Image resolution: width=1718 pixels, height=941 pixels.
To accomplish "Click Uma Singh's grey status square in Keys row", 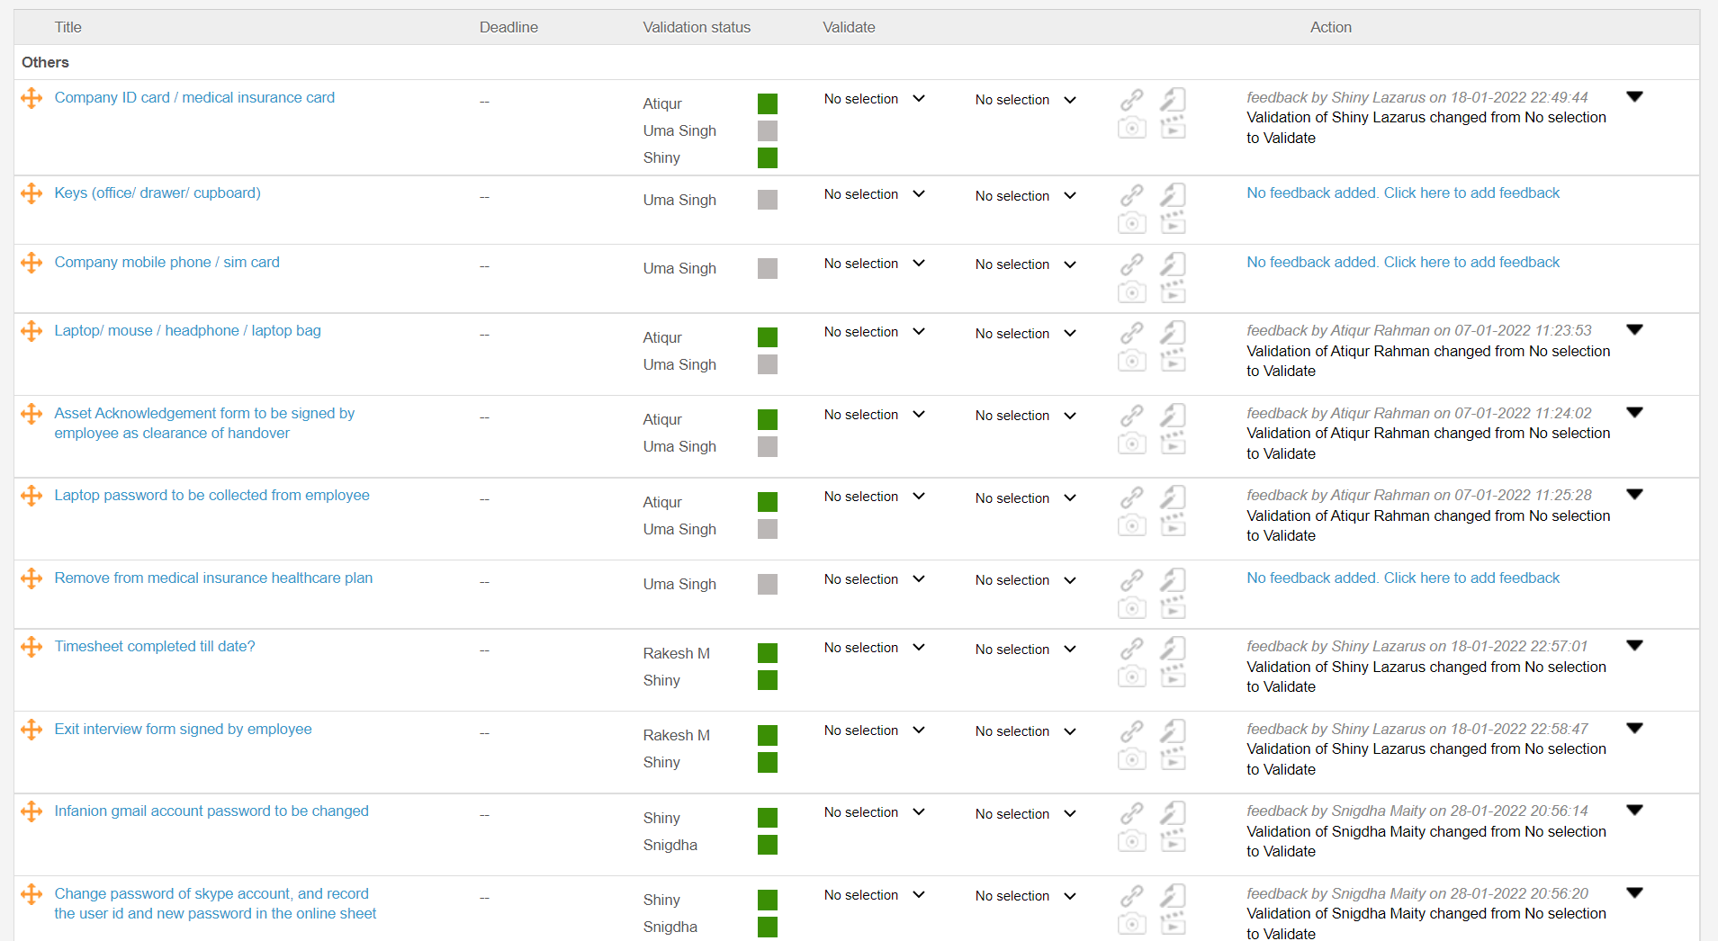I will tap(767, 200).
